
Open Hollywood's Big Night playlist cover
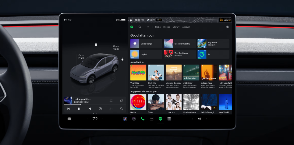225,72
